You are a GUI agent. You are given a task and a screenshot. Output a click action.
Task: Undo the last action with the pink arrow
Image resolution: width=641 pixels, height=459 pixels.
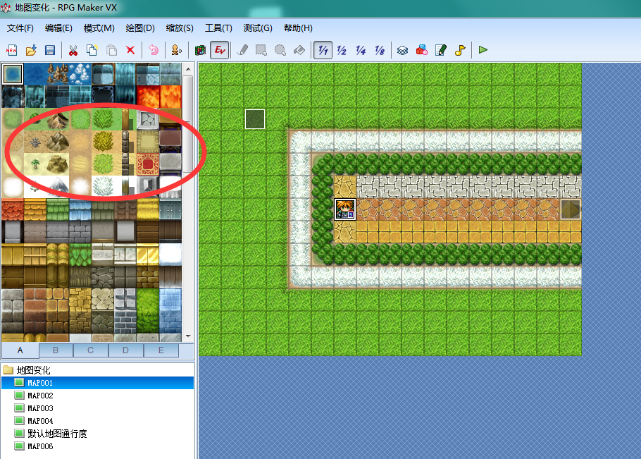pyautogui.click(x=154, y=50)
